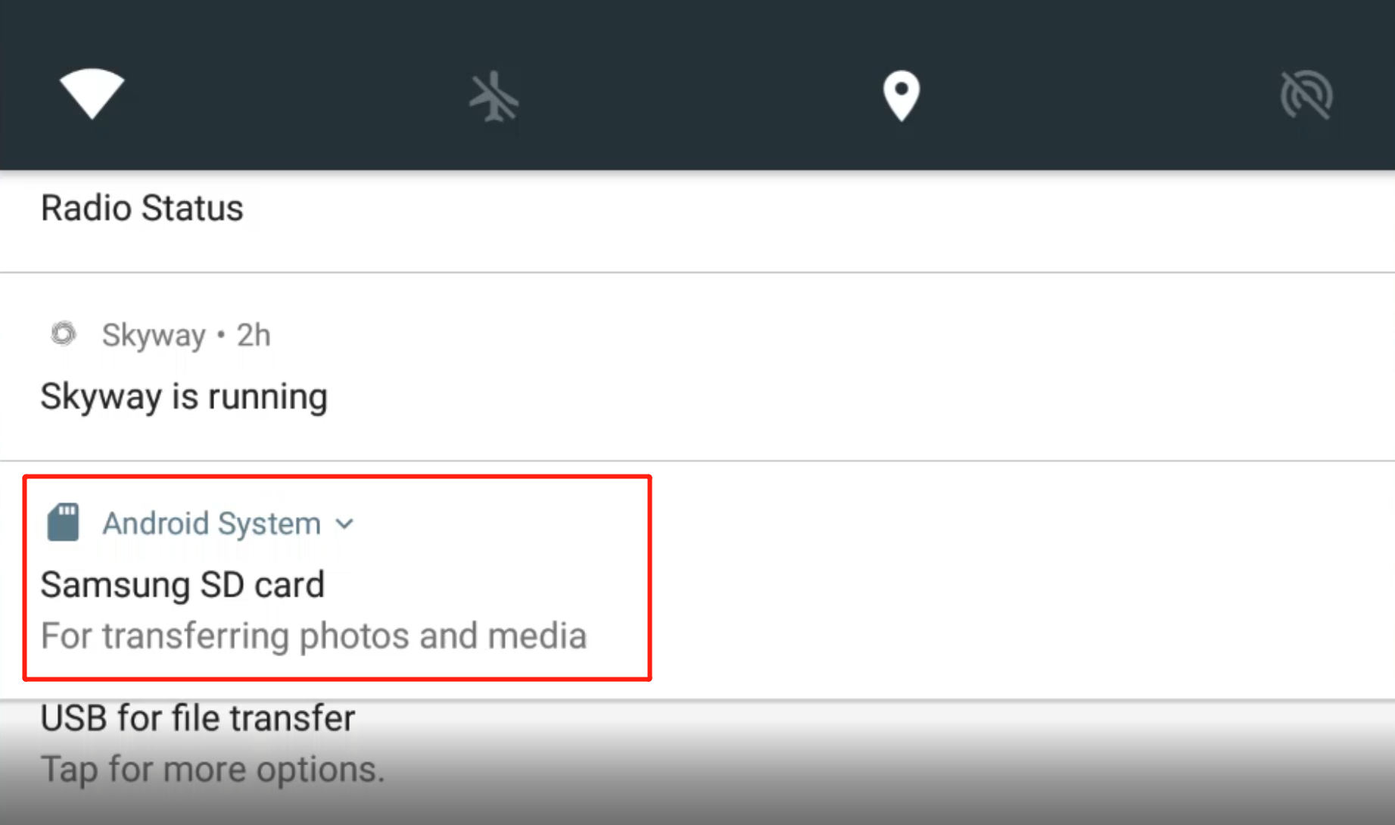Enable airplane mode from quick settings

494,96
